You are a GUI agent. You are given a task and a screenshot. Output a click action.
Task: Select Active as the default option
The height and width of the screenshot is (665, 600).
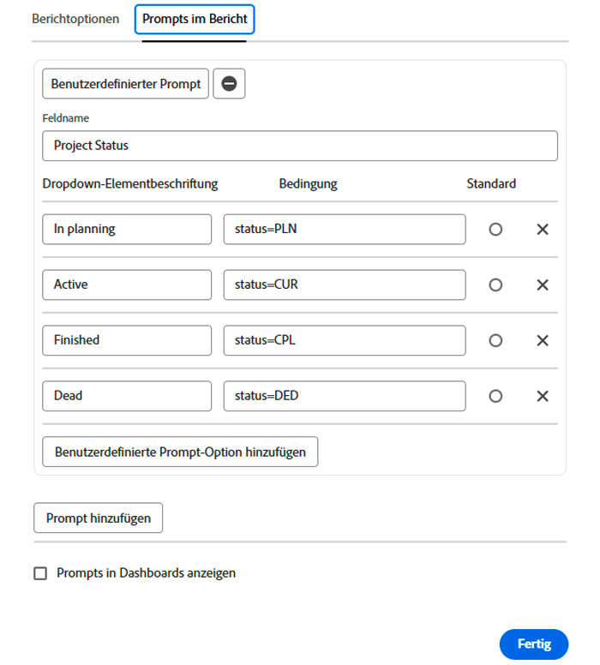point(495,285)
